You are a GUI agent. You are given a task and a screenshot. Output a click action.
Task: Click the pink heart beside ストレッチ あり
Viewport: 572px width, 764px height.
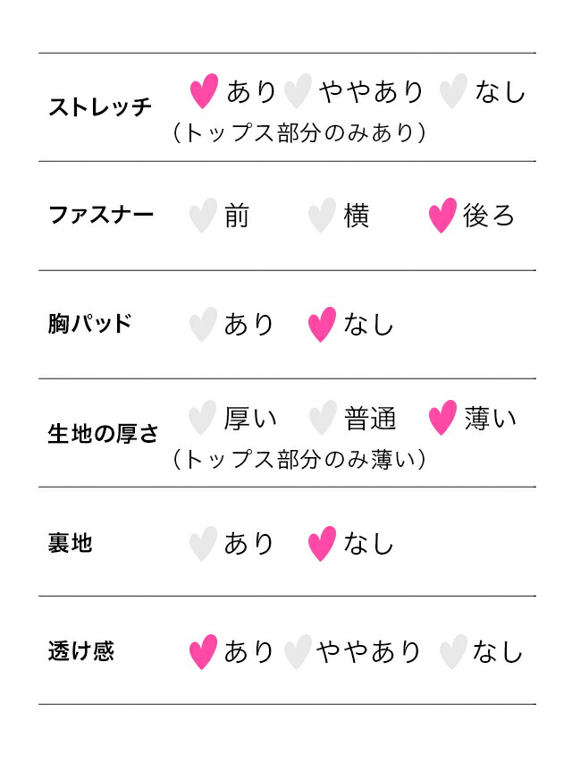(204, 90)
